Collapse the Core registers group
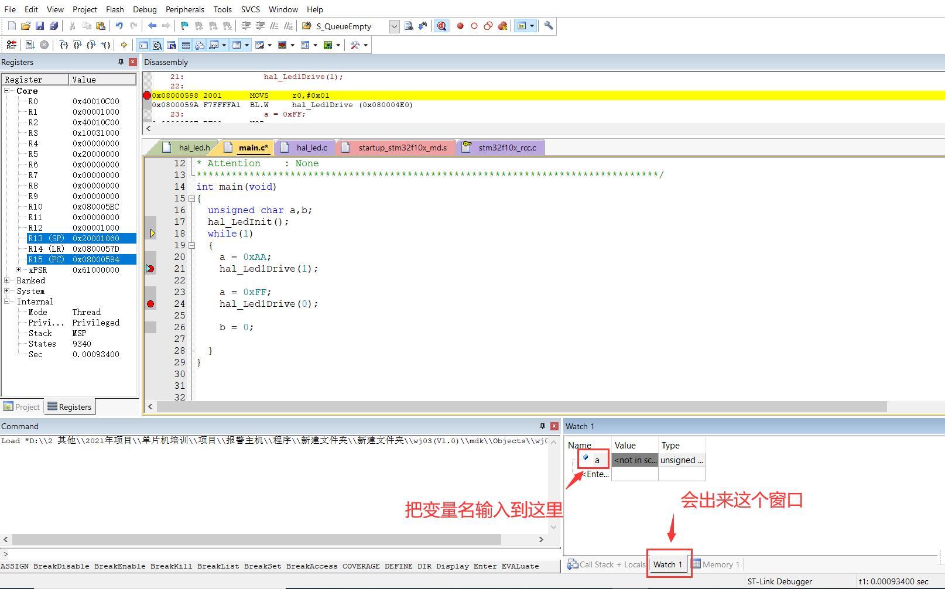Screen dimensions: 945x589 point(6,91)
